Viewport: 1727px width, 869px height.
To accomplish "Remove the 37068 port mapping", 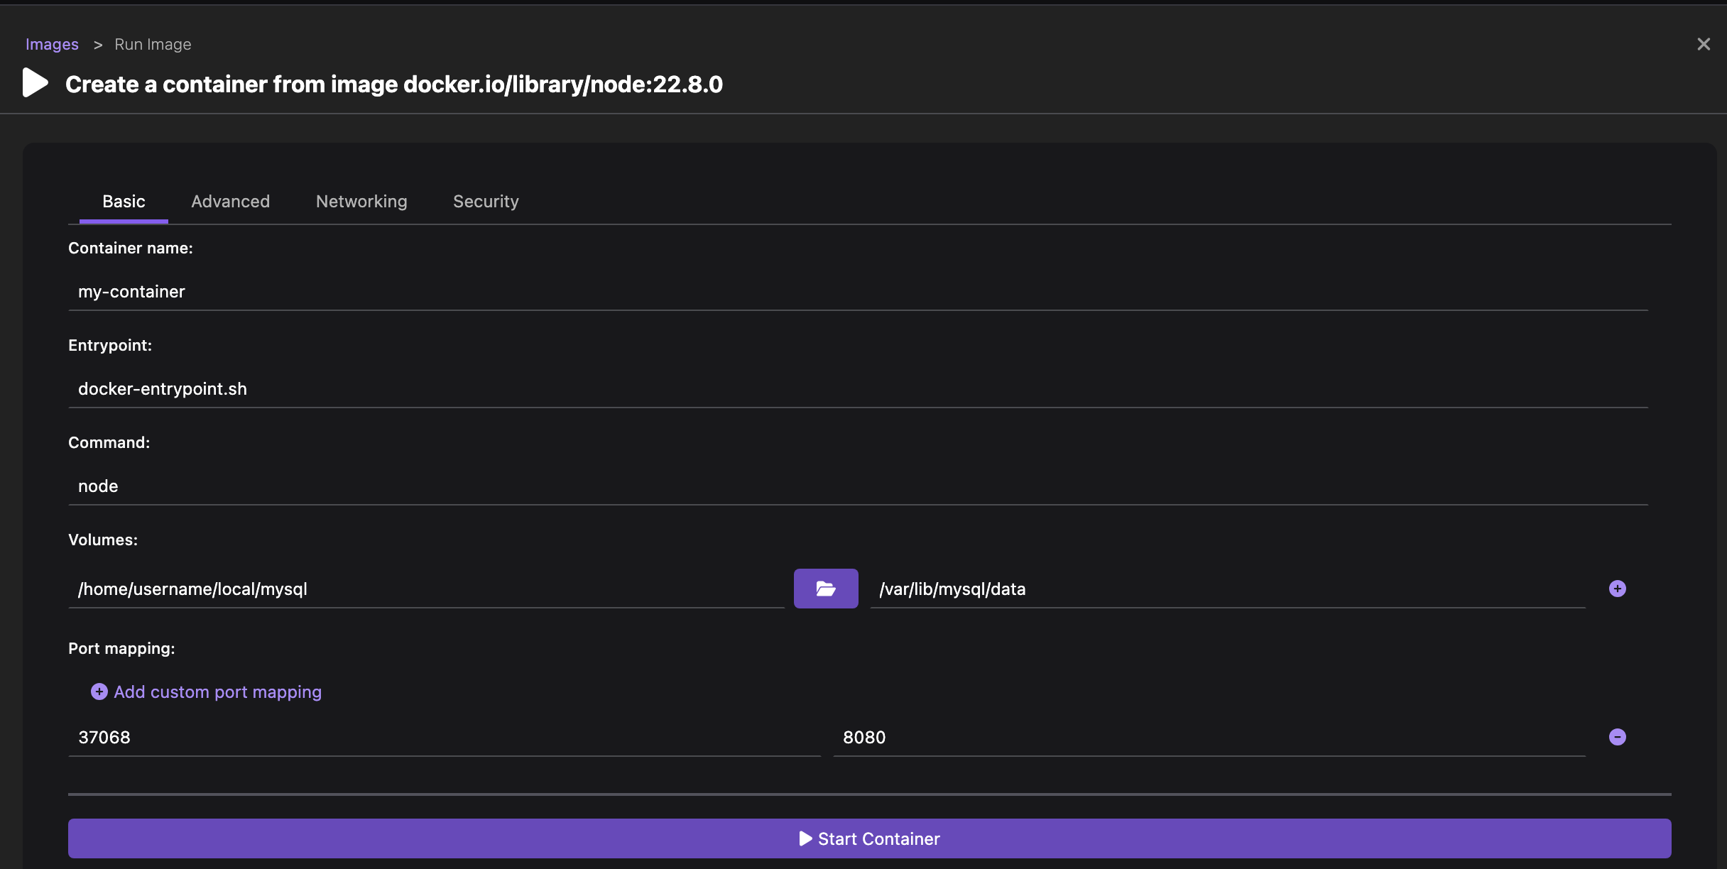I will [x=1617, y=737].
